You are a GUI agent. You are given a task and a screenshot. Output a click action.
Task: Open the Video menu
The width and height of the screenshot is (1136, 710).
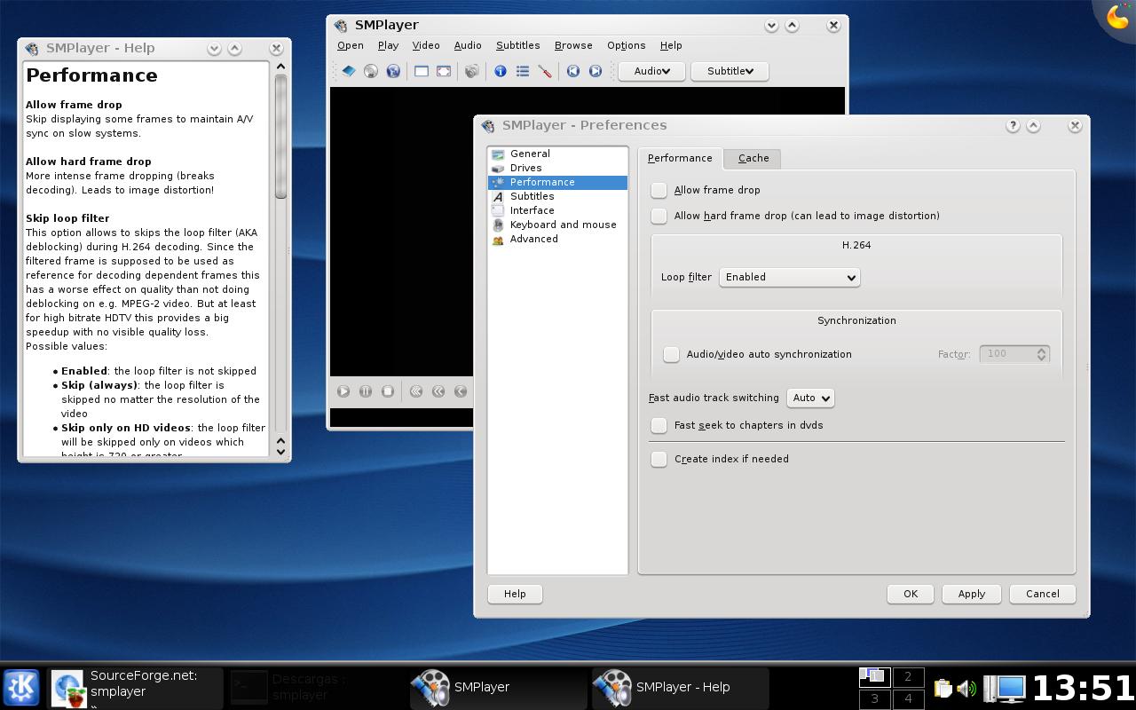click(426, 45)
